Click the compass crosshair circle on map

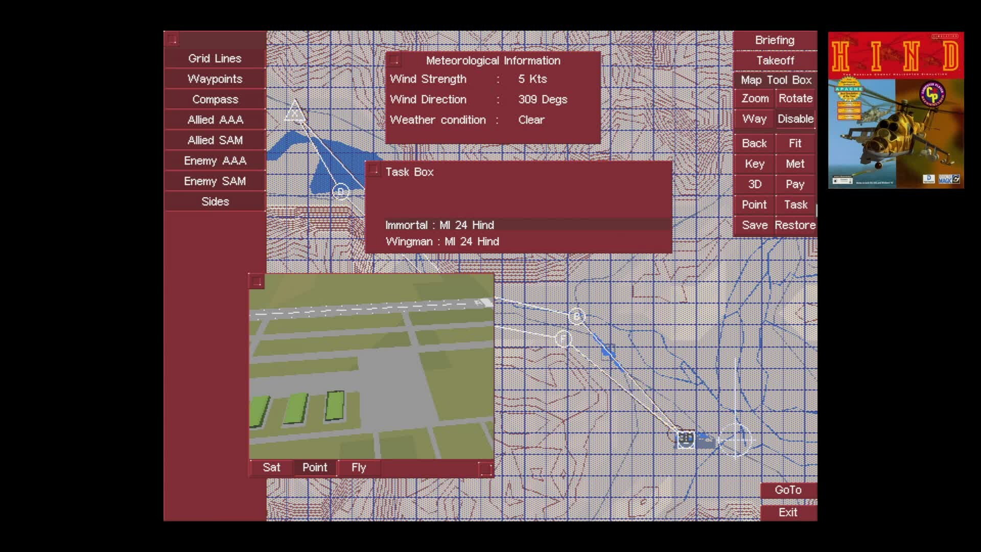pyautogui.click(x=736, y=439)
